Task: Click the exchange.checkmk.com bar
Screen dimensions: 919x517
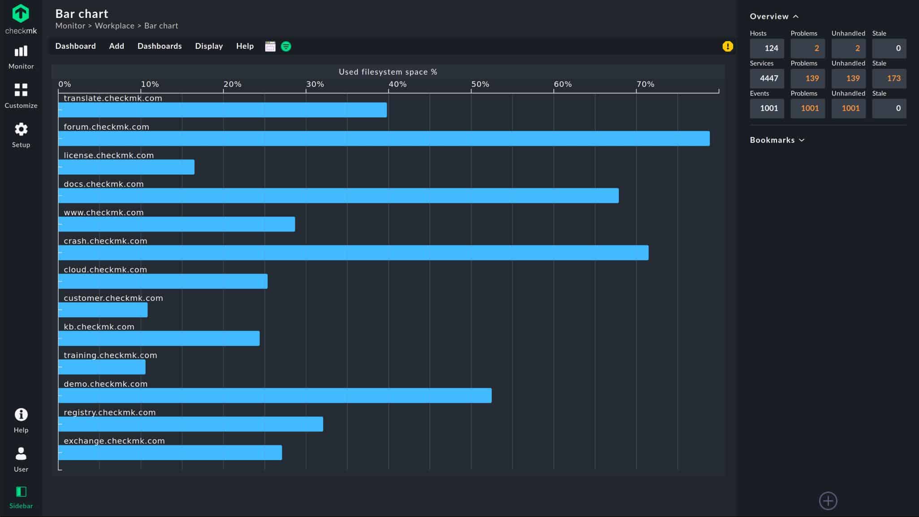Action: (170, 453)
